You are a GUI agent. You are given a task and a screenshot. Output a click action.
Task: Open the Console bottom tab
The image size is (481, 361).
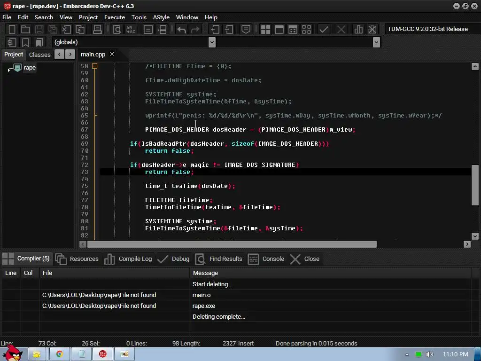pos(266,259)
